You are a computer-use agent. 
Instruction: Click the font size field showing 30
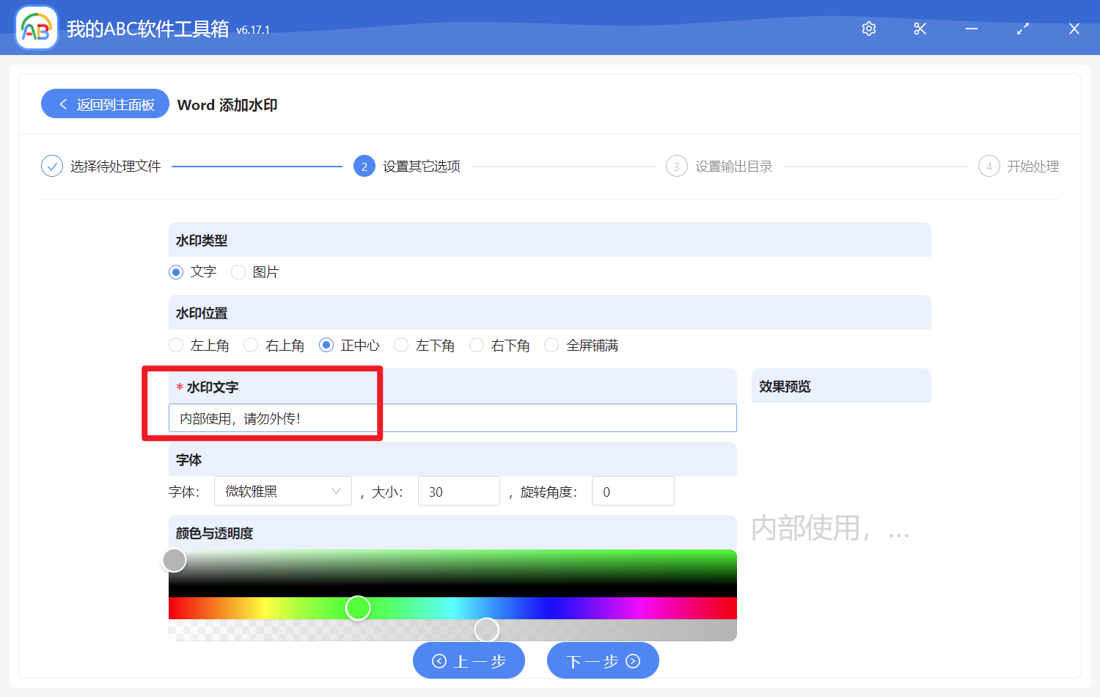(458, 491)
